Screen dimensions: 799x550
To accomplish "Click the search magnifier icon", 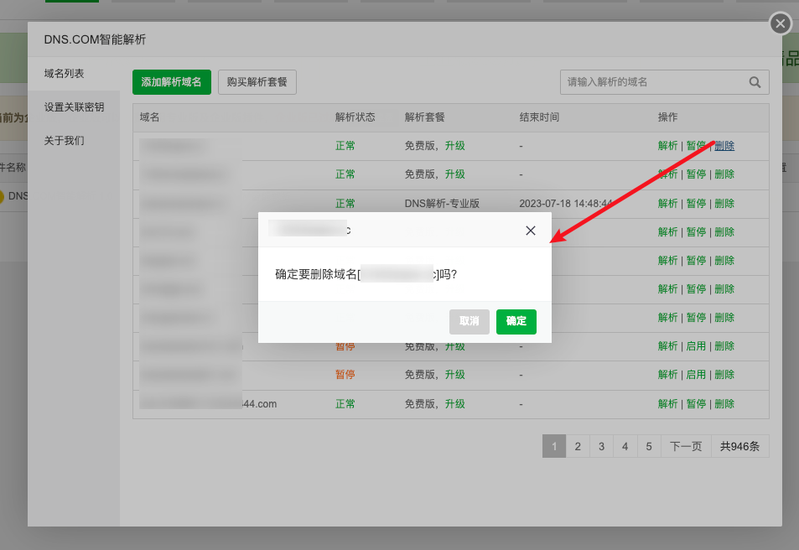I will tap(755, 81).
